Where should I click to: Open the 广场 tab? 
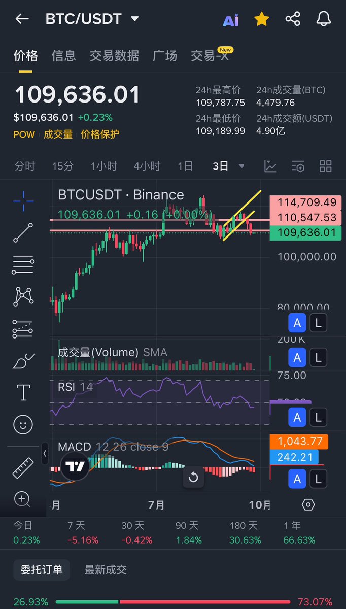coord(165,56)
